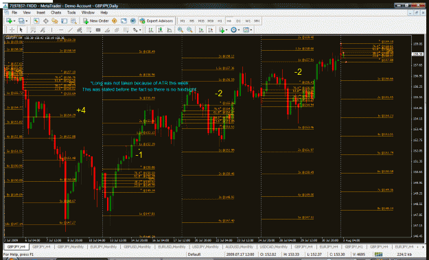Select the M15 timeframe
The width and height of the screenshot is (429, 260).
click(201, 21)
